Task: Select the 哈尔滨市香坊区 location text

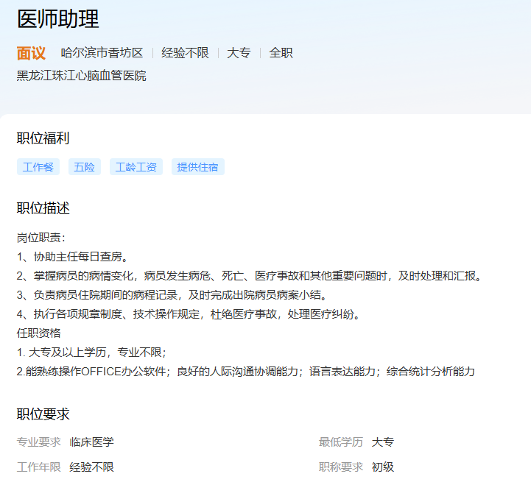Action: coord(102,53)
